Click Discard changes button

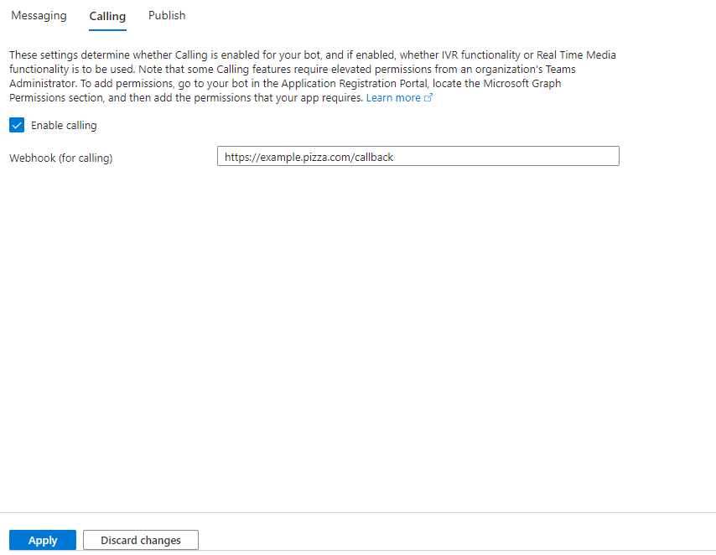[x=141, y=540]
